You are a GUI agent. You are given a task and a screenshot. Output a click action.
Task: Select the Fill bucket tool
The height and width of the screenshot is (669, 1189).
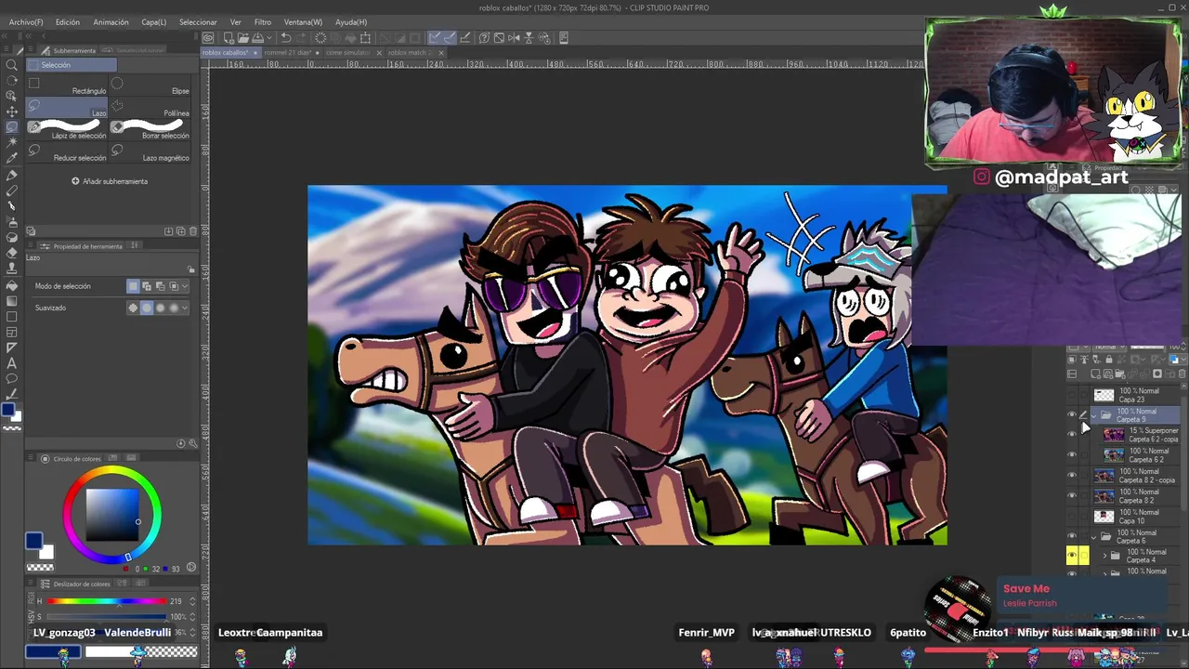pos(12,285)
